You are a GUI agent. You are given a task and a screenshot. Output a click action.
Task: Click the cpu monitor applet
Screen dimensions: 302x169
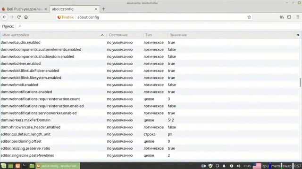[266, 166]
